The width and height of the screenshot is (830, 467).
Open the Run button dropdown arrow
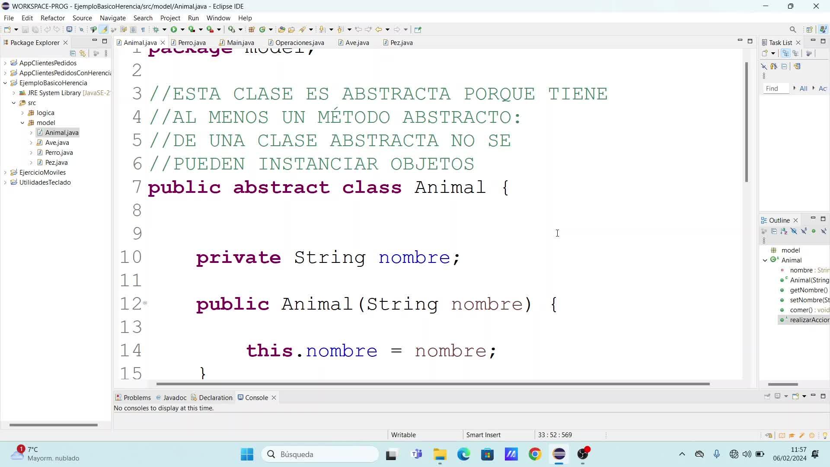coord(182,29)
